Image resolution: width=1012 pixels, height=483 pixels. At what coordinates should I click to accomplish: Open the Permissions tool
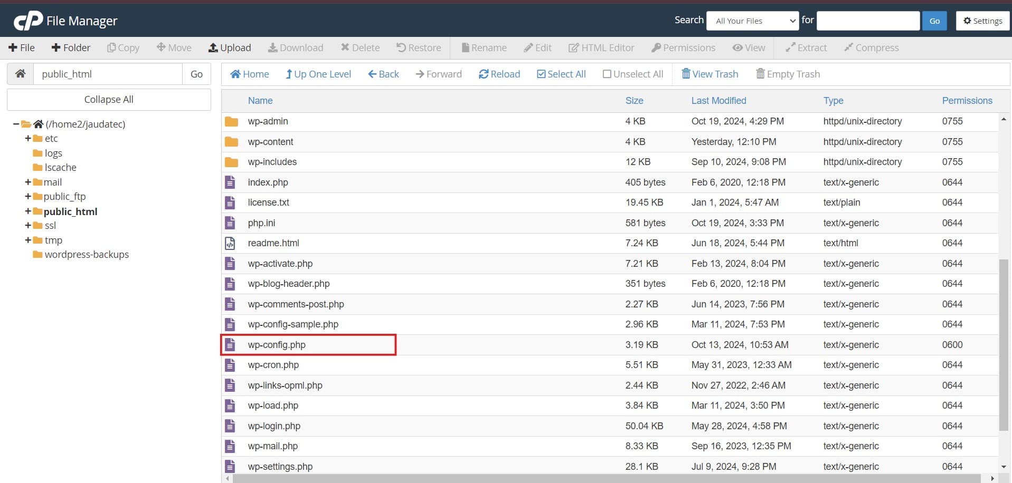coord(684,47)
